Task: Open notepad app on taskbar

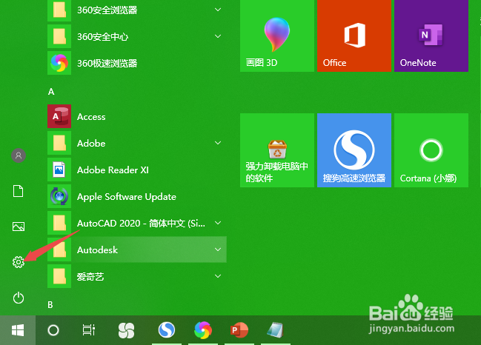Action: [x=275, y=330]
